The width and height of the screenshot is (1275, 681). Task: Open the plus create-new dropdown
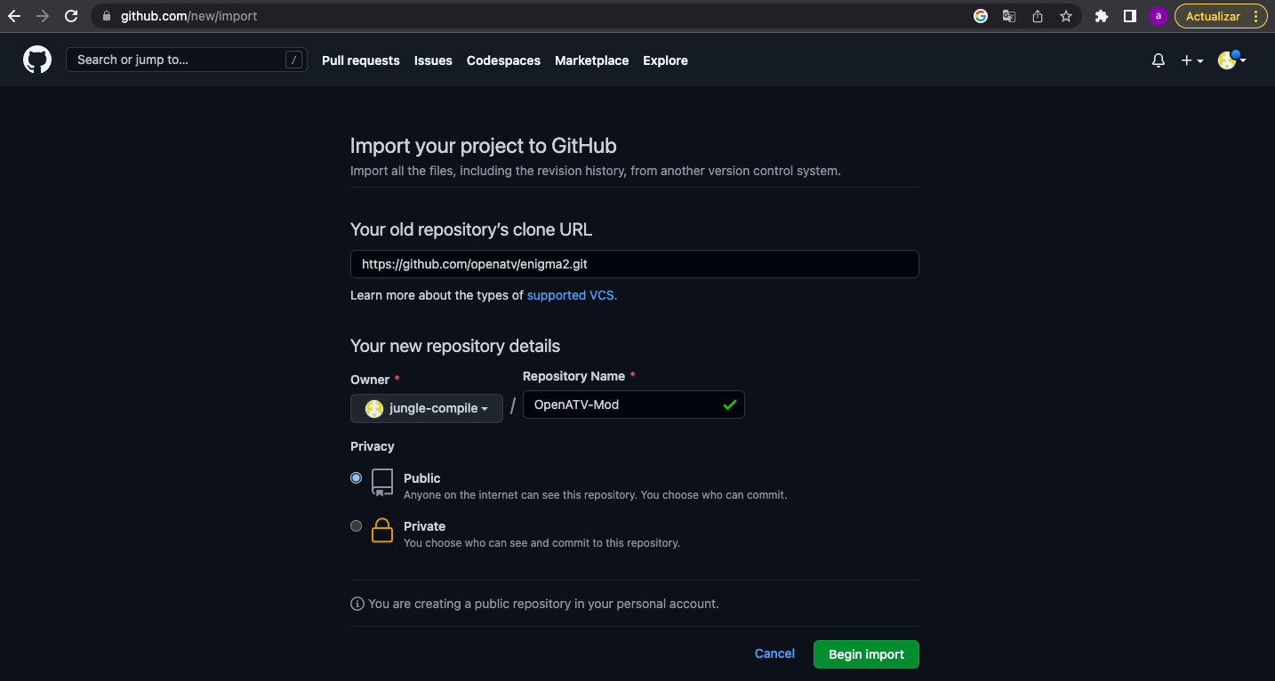[x=1191, y=60]
